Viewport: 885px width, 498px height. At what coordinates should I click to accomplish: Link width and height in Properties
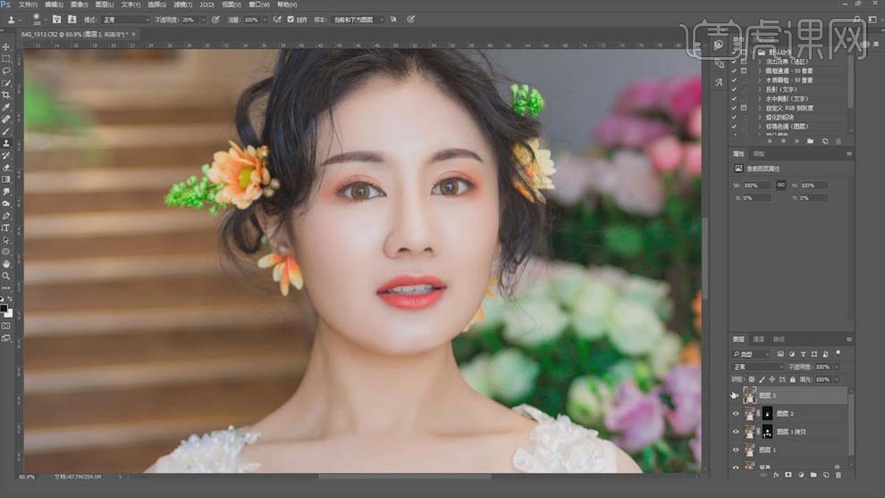tap(780, 185)
